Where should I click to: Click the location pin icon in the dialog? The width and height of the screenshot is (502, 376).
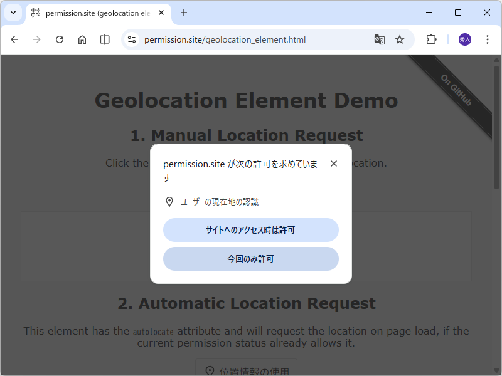pos(169,202)
